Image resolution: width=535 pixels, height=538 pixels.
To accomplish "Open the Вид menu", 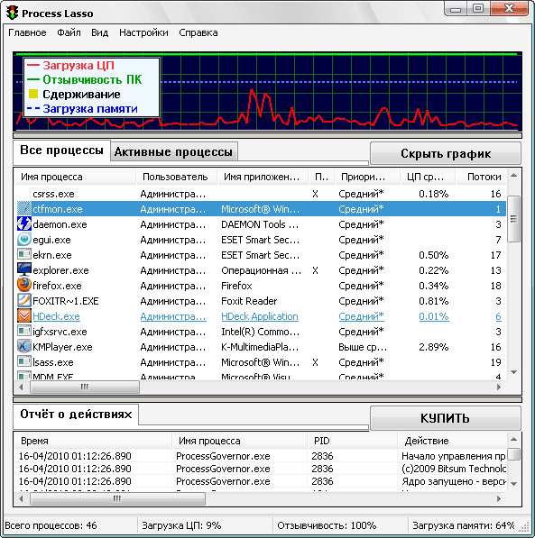I will click(99, 33).
